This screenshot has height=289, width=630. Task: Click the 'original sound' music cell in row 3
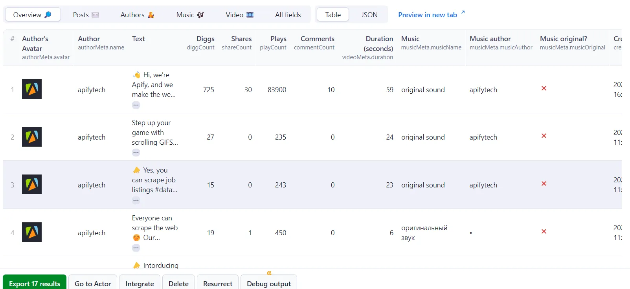423,185
